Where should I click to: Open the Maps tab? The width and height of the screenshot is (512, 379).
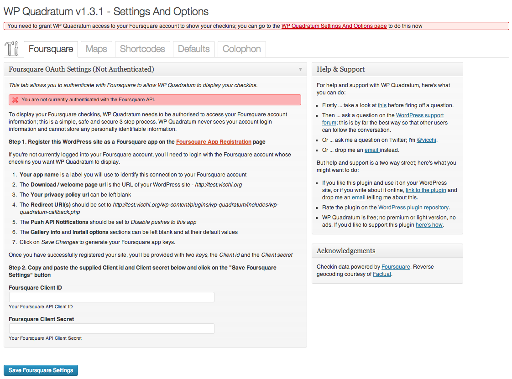click(96, 49)
